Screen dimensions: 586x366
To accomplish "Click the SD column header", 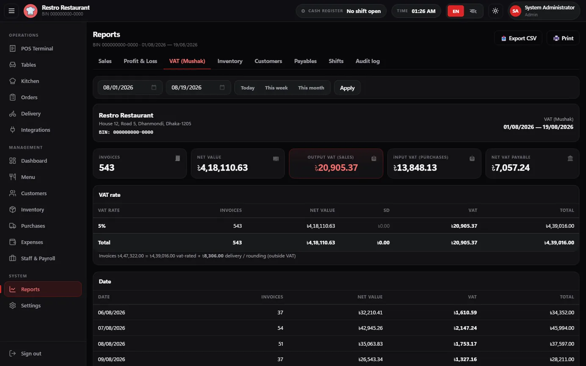I will [386, 210].
